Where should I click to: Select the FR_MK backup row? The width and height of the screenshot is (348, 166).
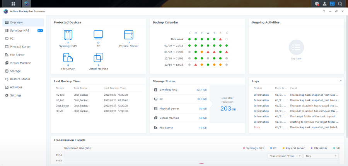[98, 111]
